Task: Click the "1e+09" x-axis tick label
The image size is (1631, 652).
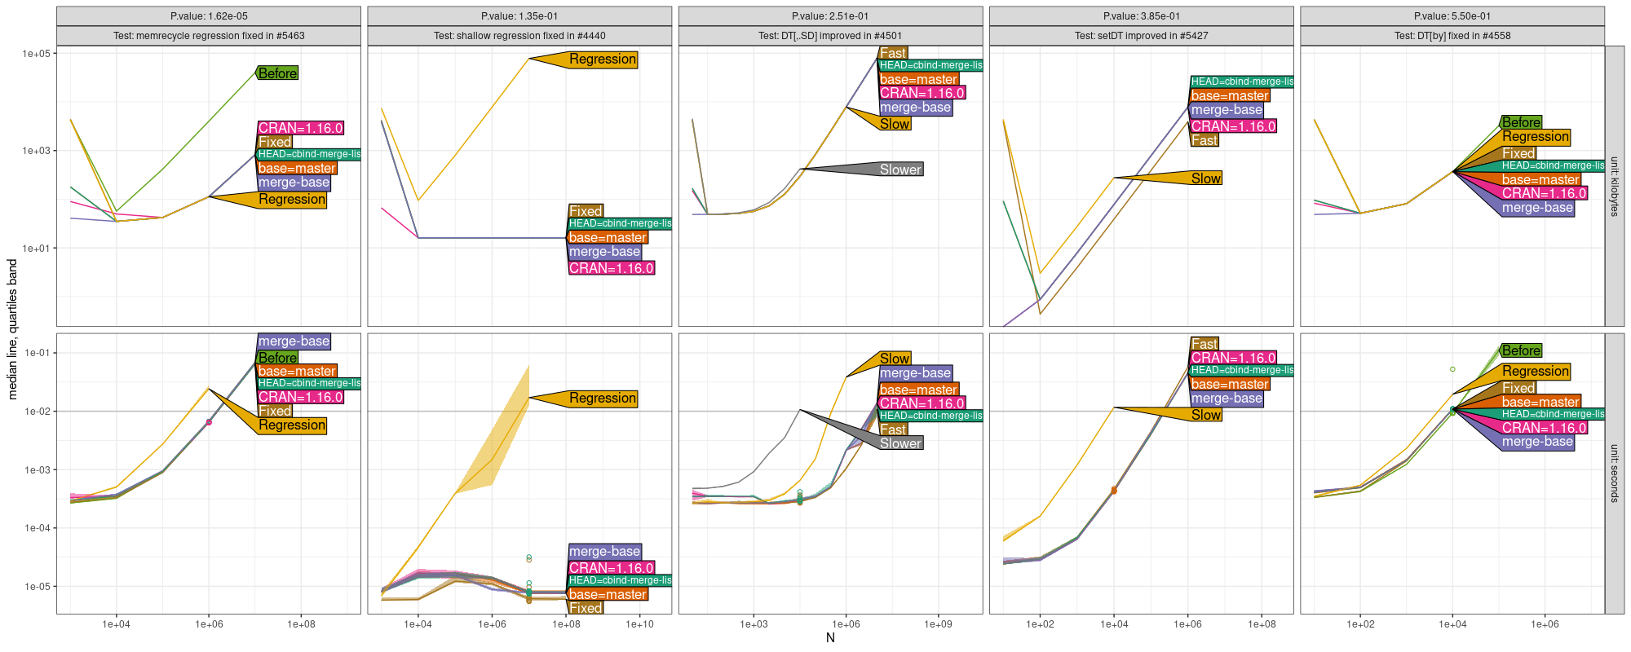Action: (x=938, y=625)
